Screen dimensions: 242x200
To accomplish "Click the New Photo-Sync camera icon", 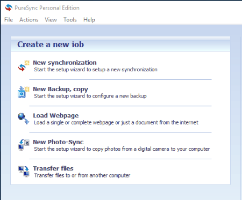I will [24, 145].
